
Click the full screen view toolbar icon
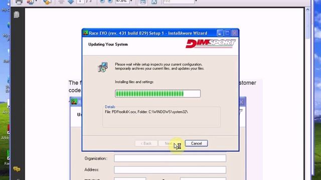click(x=154, y=2)
